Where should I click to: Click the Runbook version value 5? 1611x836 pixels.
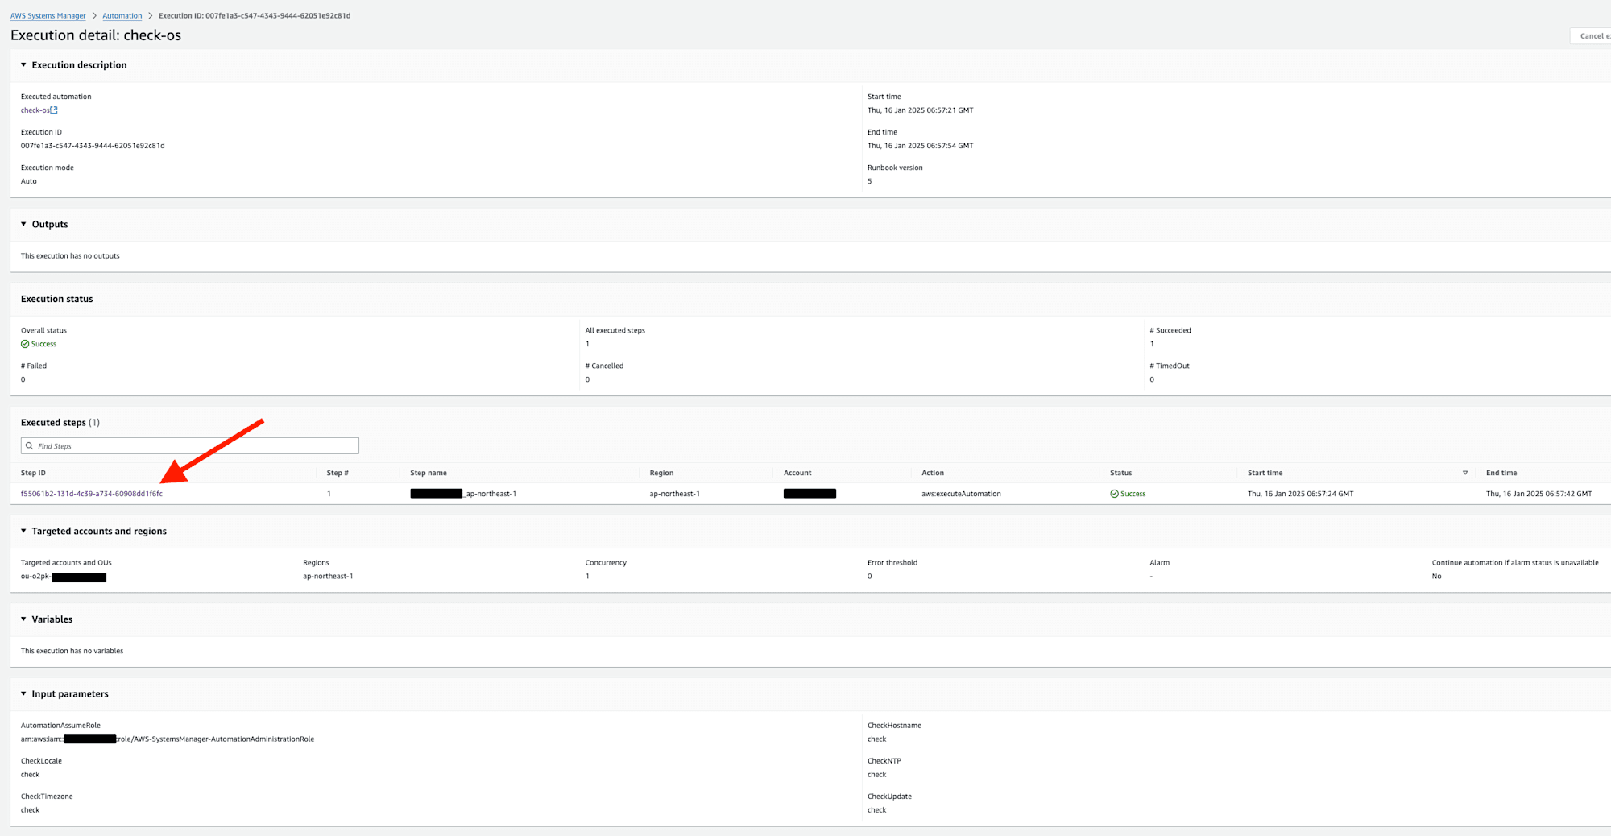coord(870,181)
